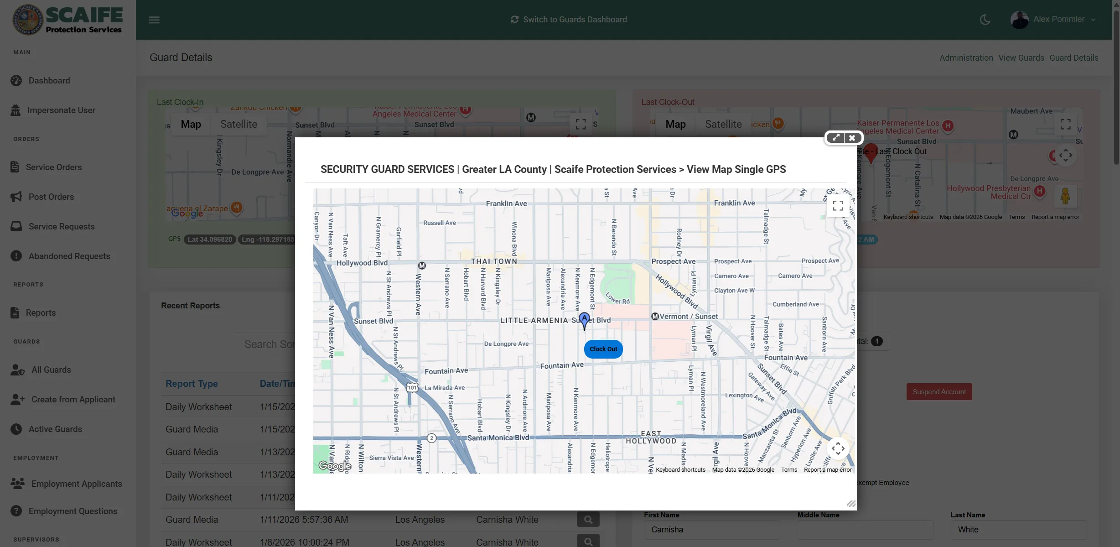Click the Impersonate User icon
Image resolution: width=1120 pixels, height=547 pixels.
[16, 110]
